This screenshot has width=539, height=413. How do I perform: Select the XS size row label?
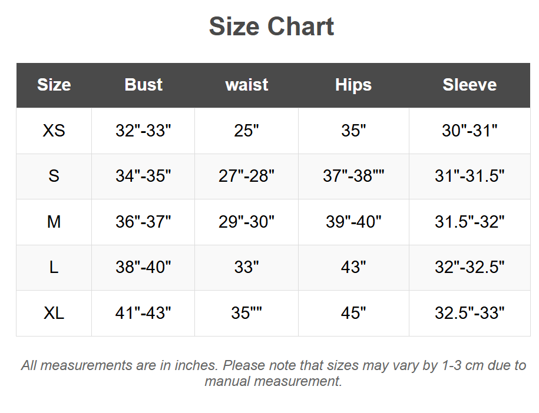[54, 131]
